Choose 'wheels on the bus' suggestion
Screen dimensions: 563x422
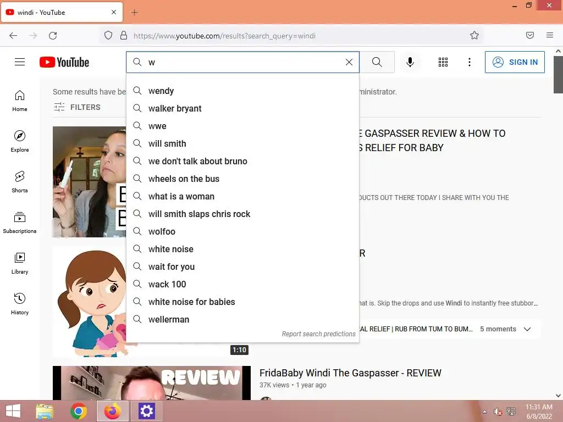(242, 179)
